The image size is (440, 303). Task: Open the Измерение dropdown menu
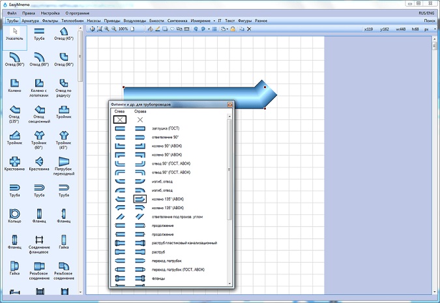(x=203, y=21)
